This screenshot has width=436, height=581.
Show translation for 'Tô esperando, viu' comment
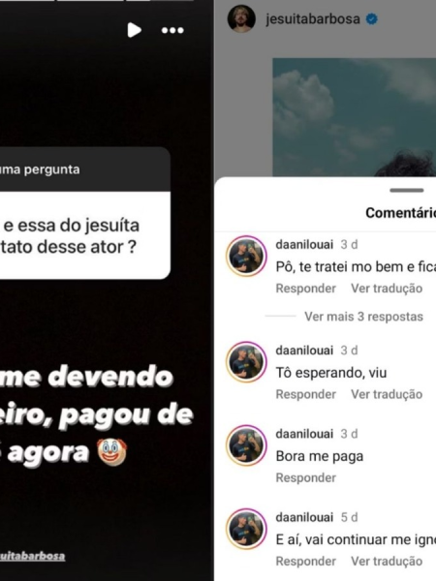click(387, 394)
